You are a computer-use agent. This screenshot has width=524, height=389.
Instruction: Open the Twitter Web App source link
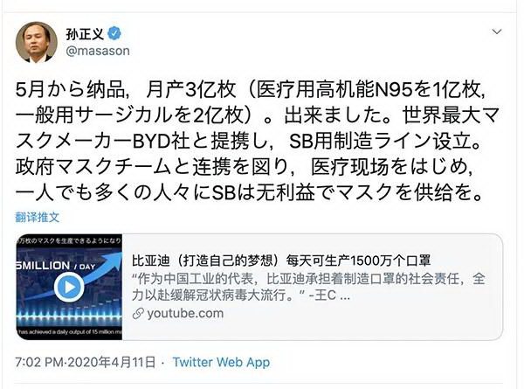[x=221, y=362]
